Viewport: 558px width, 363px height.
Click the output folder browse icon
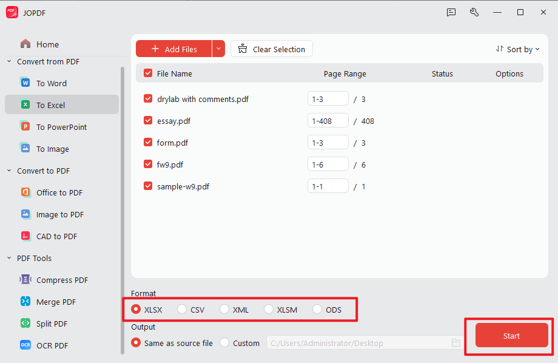456,343
